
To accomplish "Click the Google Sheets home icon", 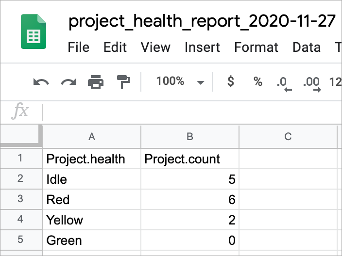I will pos(34,32).
